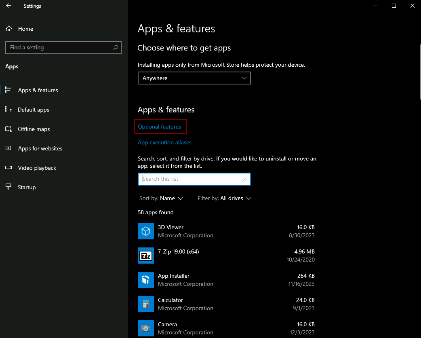Click the Find a setting search box
The image size is (421, 338).
[63, 48]
